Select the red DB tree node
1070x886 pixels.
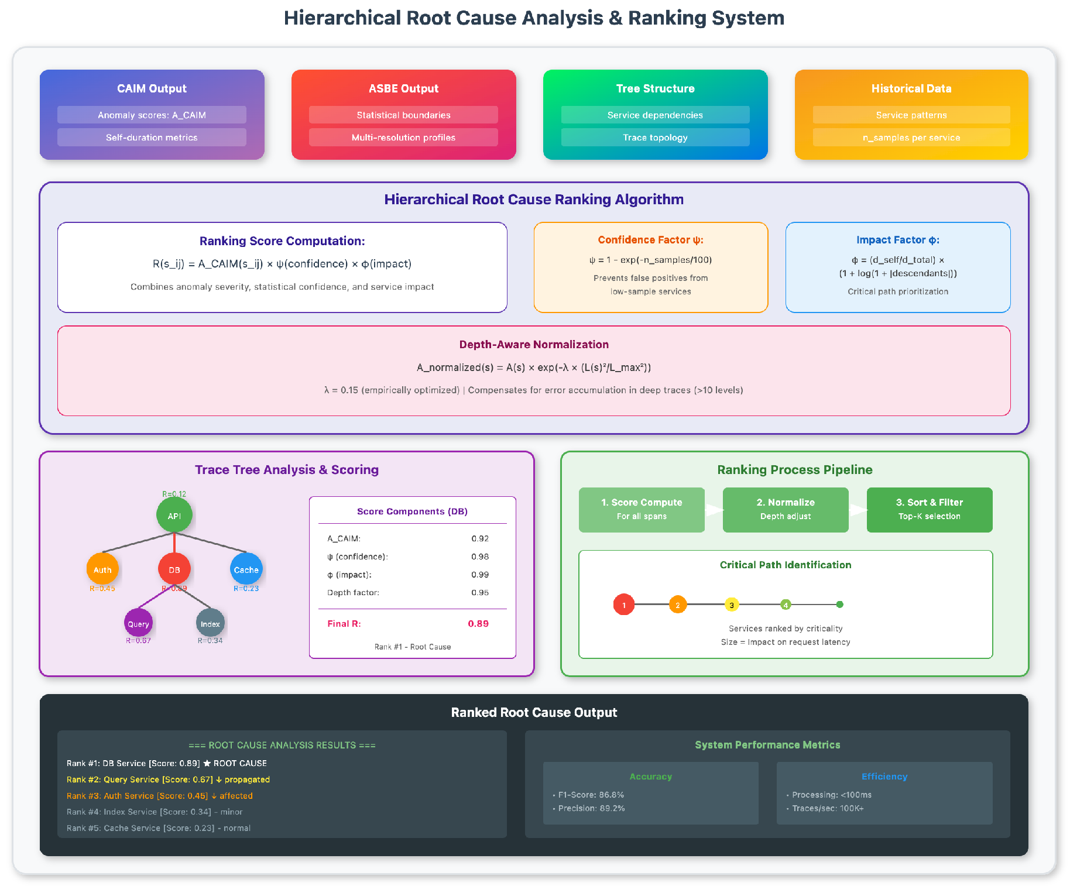174,569
